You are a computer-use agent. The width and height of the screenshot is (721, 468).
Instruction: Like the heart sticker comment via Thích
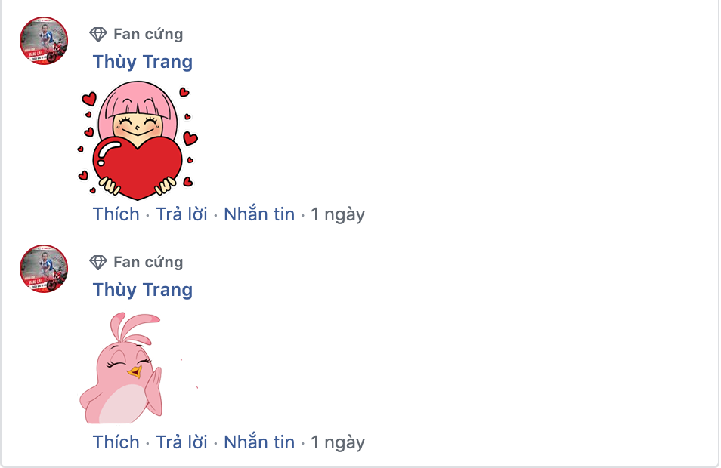pos(116,214)
